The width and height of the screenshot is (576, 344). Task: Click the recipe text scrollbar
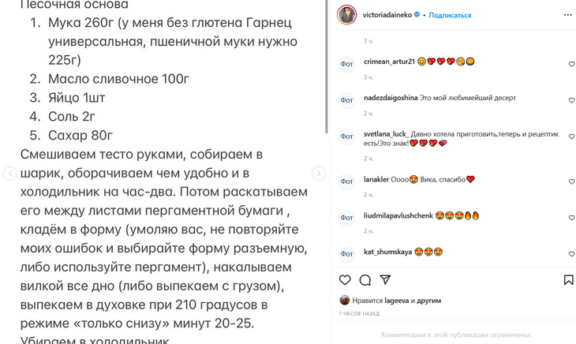pos(327,63)
